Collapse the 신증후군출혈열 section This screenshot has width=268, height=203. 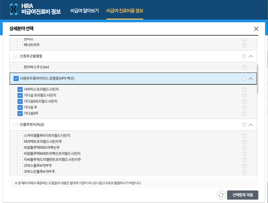(x=251, y=56)
